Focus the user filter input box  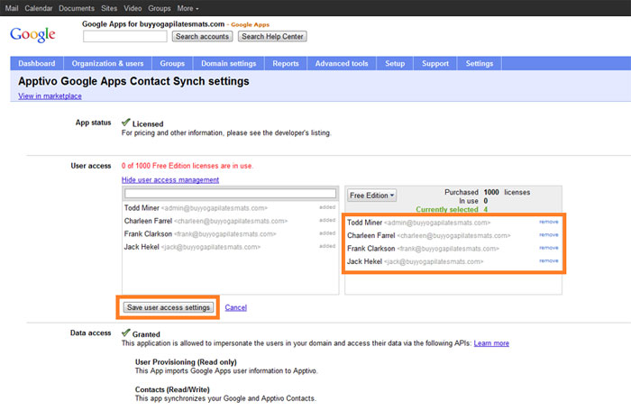[x=230, y=193]
